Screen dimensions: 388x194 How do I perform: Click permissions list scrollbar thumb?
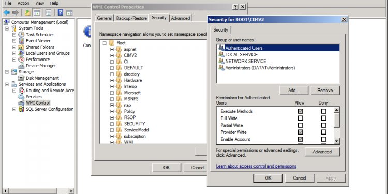337,120
